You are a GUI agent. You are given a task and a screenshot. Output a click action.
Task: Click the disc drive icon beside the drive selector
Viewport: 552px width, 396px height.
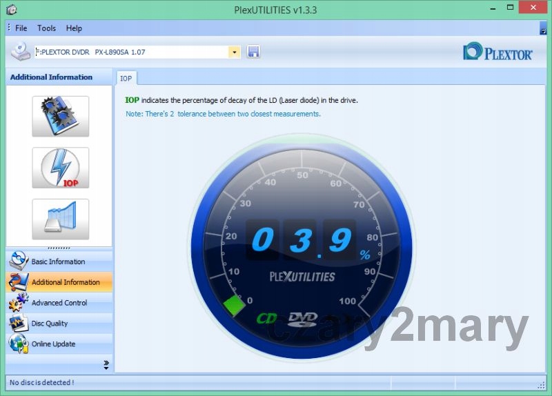20,52
